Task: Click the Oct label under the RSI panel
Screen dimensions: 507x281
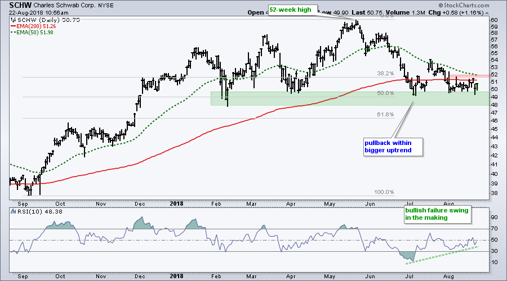Action: (x=60, y=276)
